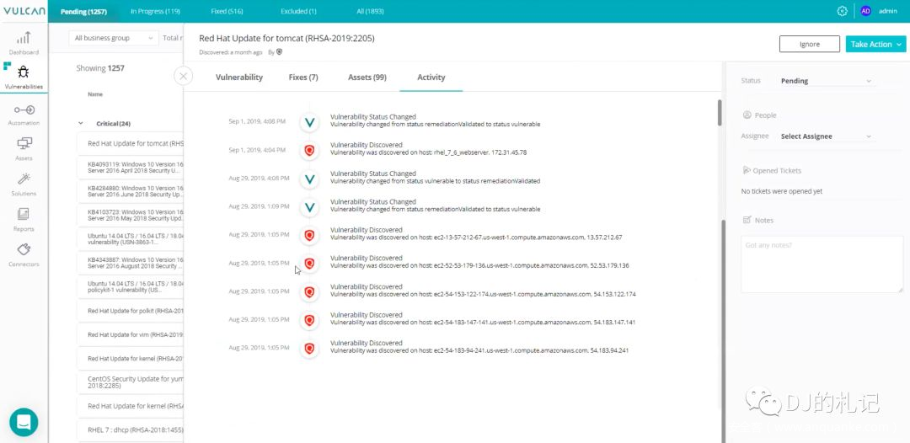Open Solutions from the sidebar
The image size is (910, 443).
tap(24, 184)
